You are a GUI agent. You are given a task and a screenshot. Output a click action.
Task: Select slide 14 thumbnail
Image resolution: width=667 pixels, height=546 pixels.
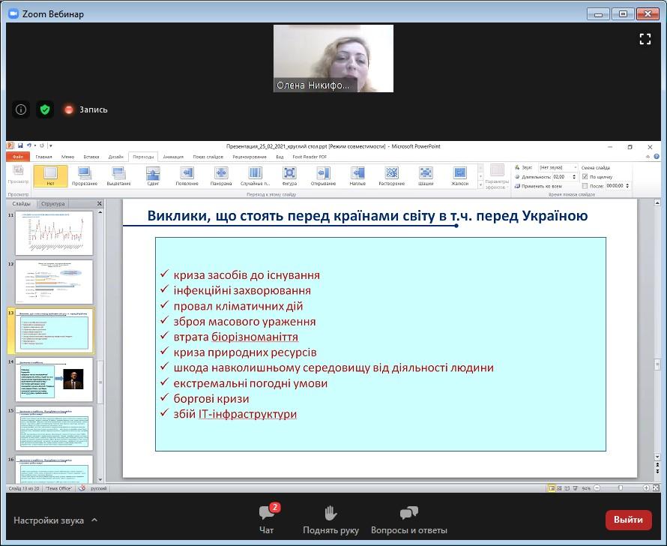tap(55, 379)
